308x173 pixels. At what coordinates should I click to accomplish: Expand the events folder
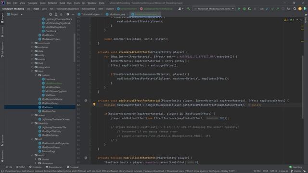[x=32, y=59]
